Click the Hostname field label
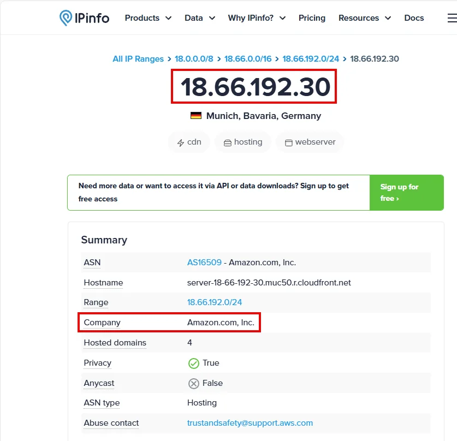The image size is (457, 441). (103, 283)
